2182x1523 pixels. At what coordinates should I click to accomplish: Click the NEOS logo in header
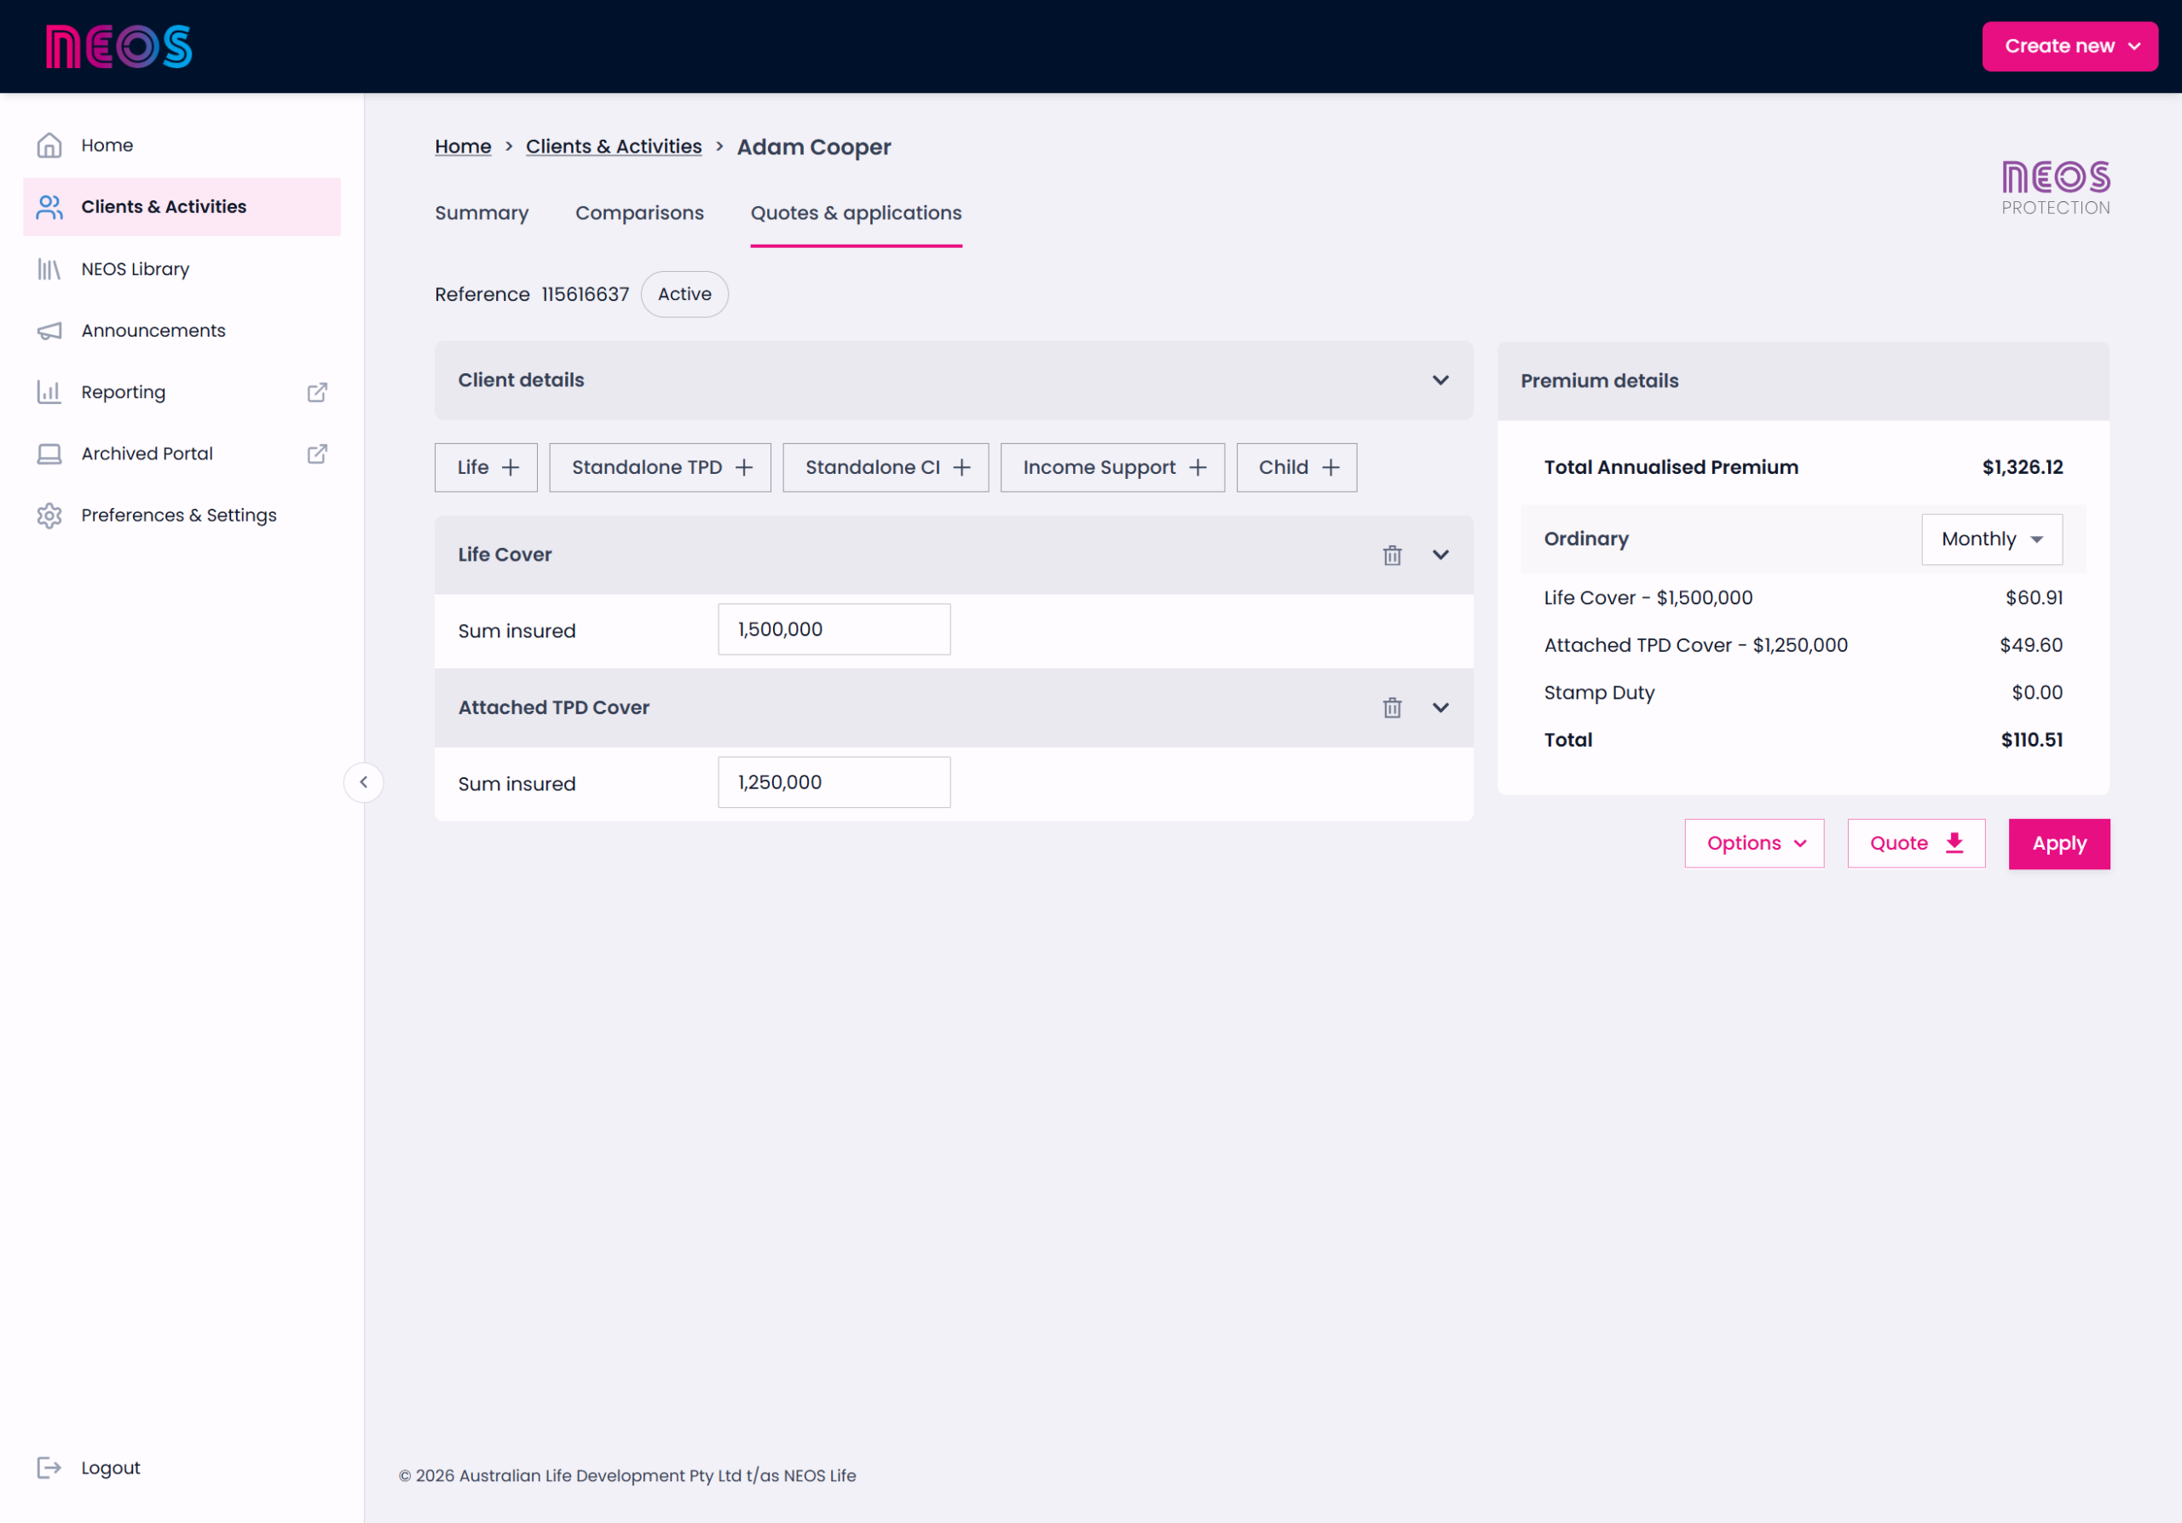point(118,47)
